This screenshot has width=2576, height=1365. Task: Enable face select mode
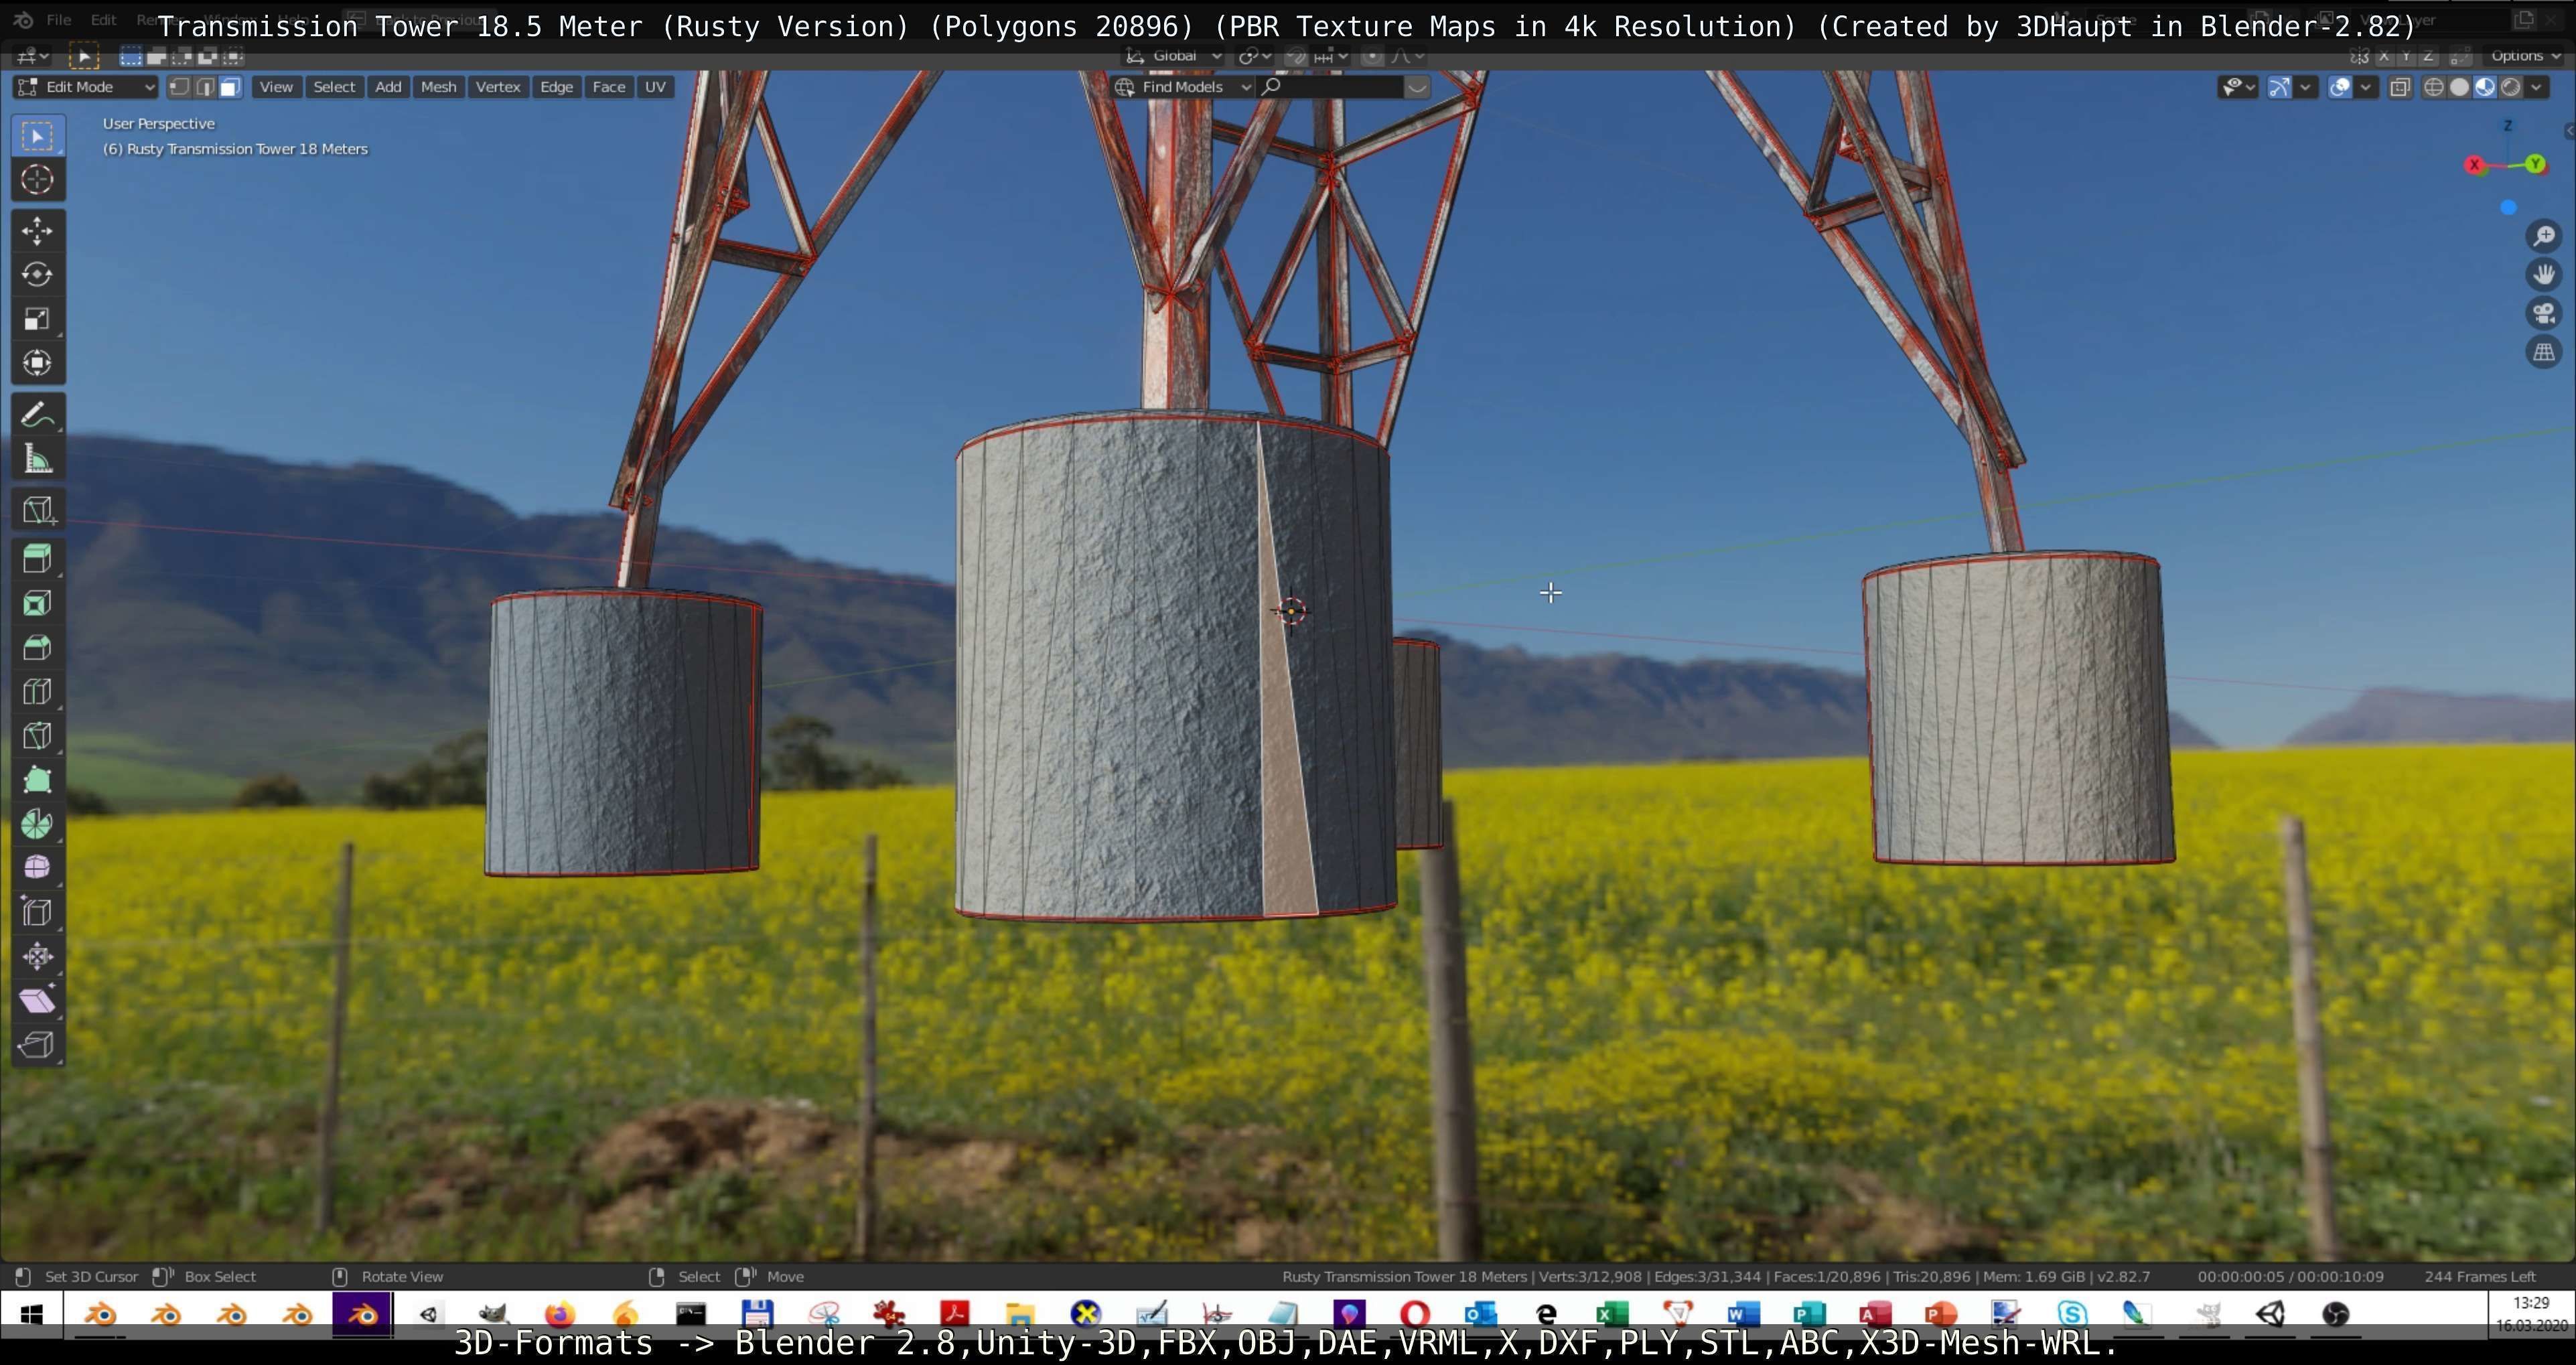tap(230, 87)
